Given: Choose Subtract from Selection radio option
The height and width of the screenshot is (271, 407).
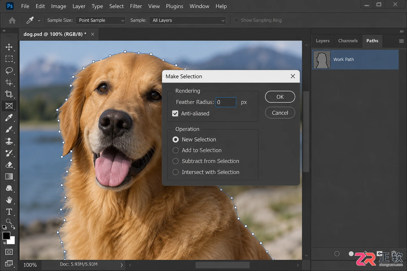Looking at the screenshot, I should pyautogui.click(x=176, y=161).
